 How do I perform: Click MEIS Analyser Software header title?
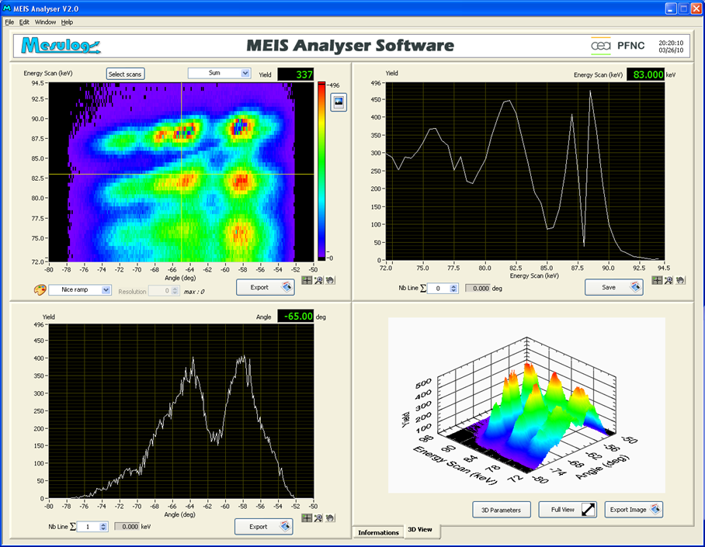tap(350, 46)
